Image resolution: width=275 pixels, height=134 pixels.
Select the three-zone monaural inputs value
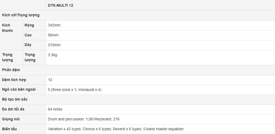[x=75, y=90]
